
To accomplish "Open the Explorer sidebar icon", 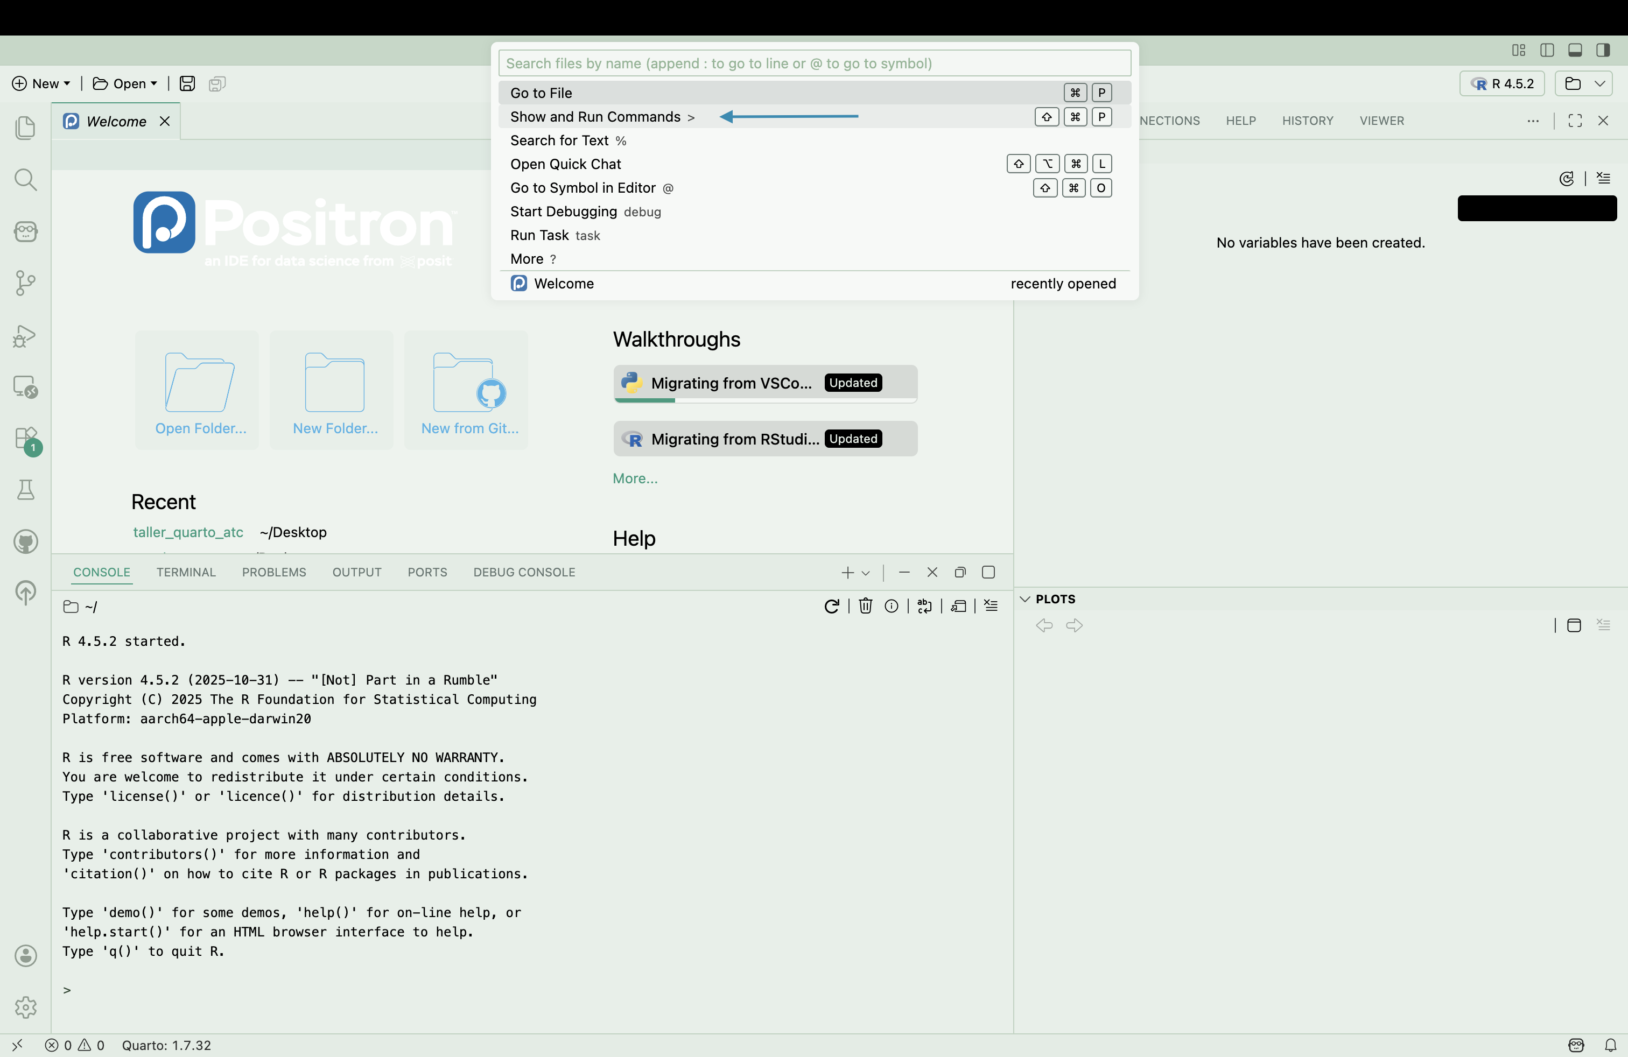I will point(25,128).
